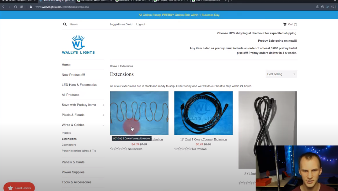The height and width of the screenshot is (191, 338).
Task: Switch to the AC Power Cord 3 Core tab
Action: (171, 1)
